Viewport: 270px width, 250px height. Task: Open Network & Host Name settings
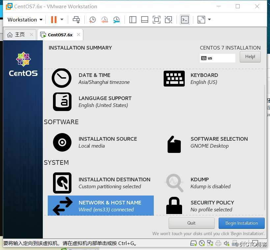point(101,206)
